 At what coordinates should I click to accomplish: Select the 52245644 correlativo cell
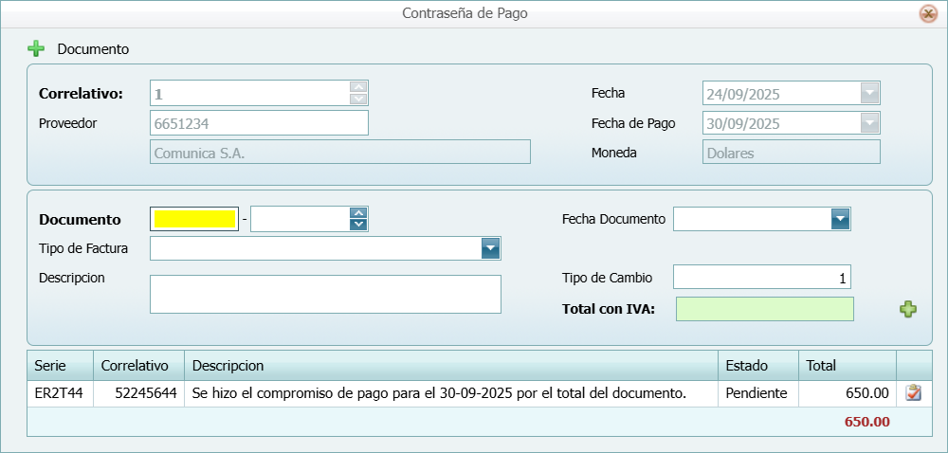pos(138,393)
